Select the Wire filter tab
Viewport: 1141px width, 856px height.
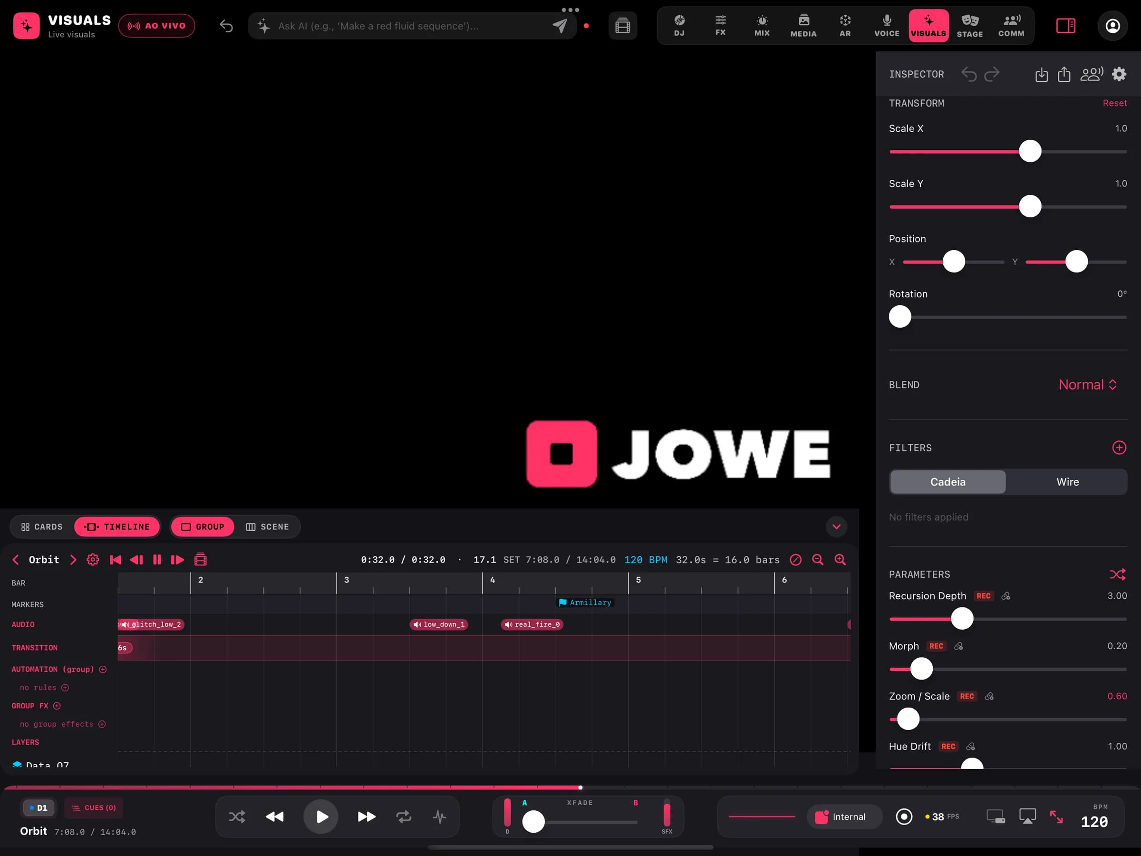[1067, 481]
